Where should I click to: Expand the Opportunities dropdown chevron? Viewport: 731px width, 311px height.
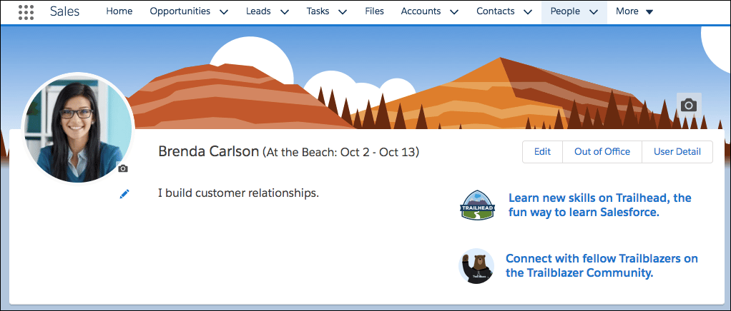pos(224,11)
